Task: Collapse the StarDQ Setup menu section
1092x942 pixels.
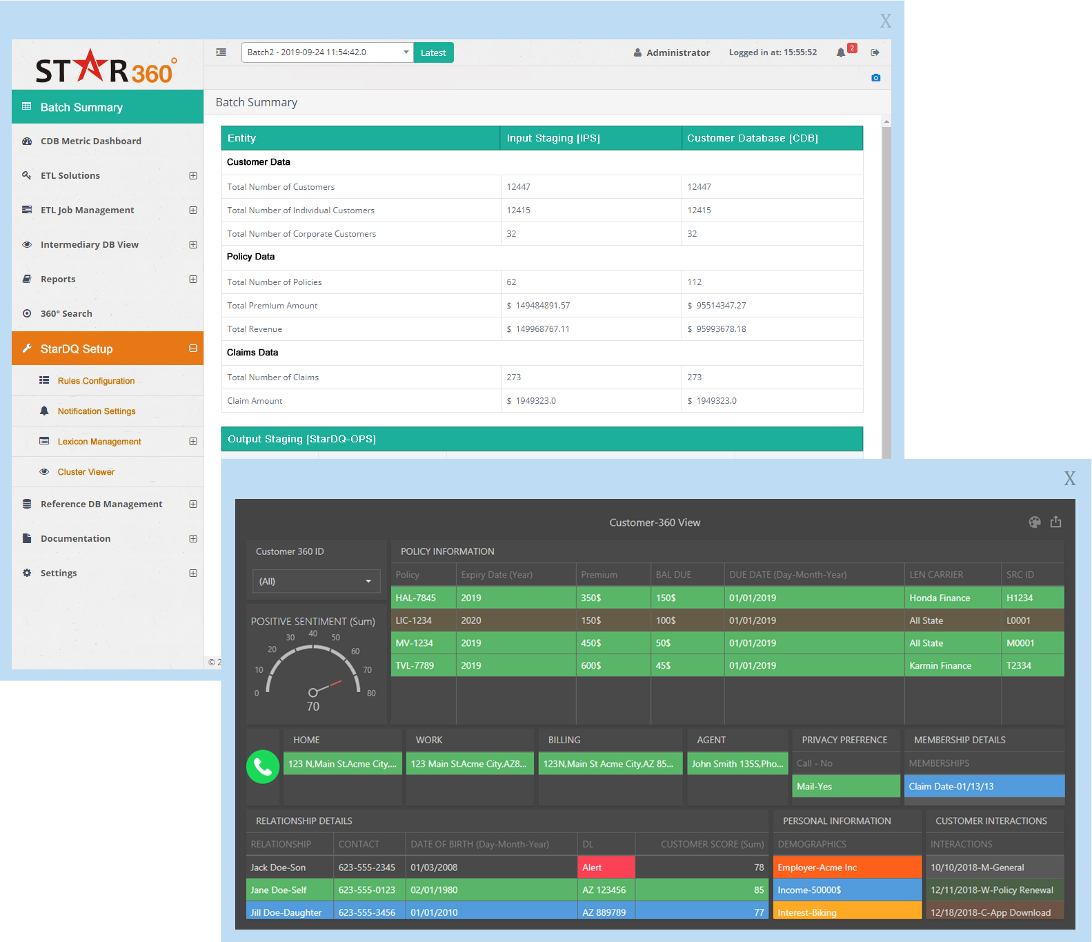Action: point(193,349)
